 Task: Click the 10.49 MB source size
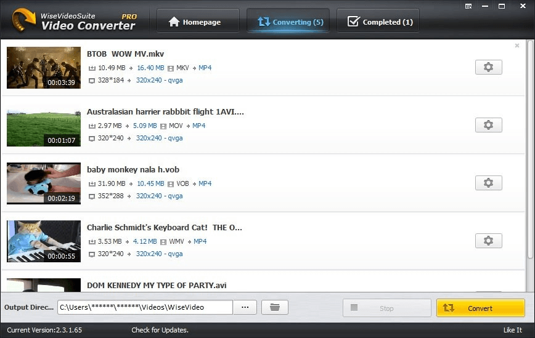coord(112,68)
